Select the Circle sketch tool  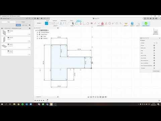pyautogui.click(x=54, y=23)
